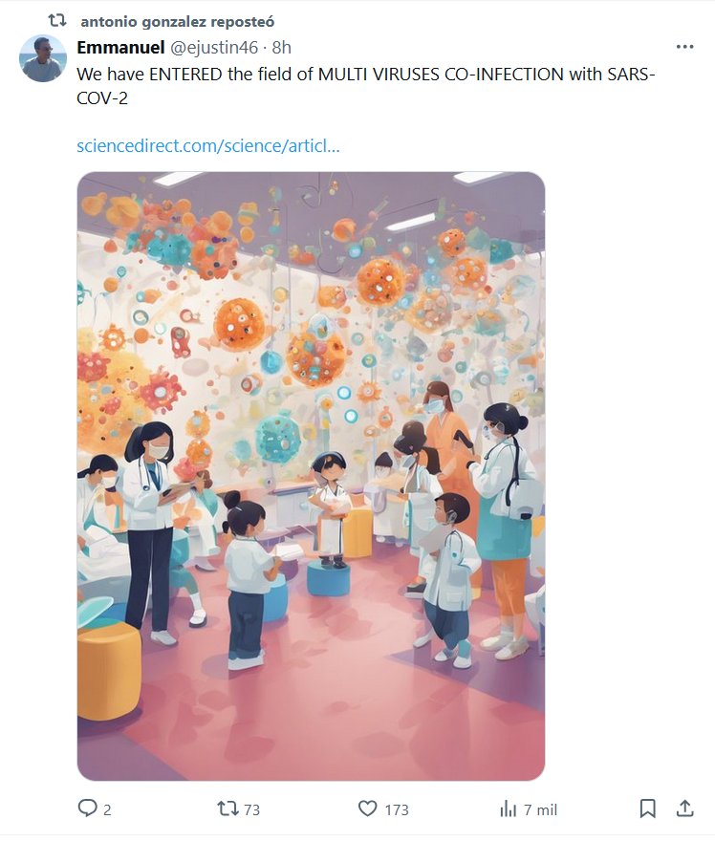Viewport: 715px width, 841px height.
Task: Click the '7 mil' views count
Action: click(541, 809)
